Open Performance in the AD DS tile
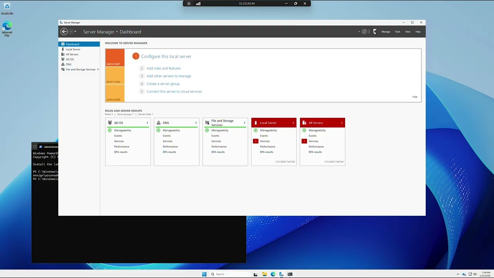This screenshot has width=494, height=278. (122, 146)
